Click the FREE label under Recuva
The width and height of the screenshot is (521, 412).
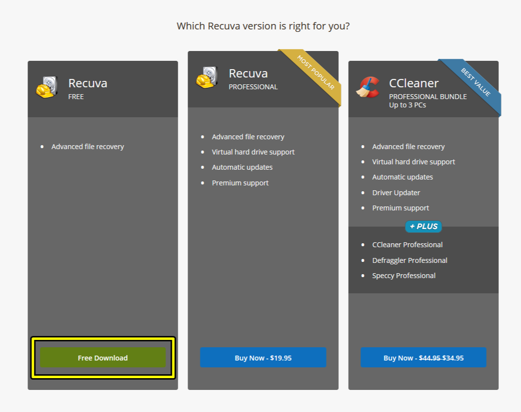tap(76, 97)
